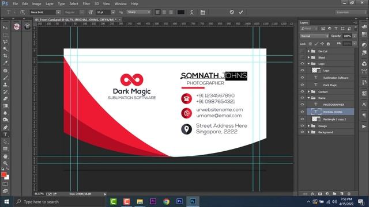Select the Path Selection tool
Image resolution: width=369 pixels, height=207 pixels.
pyautogui.click(x=5, y=142)
